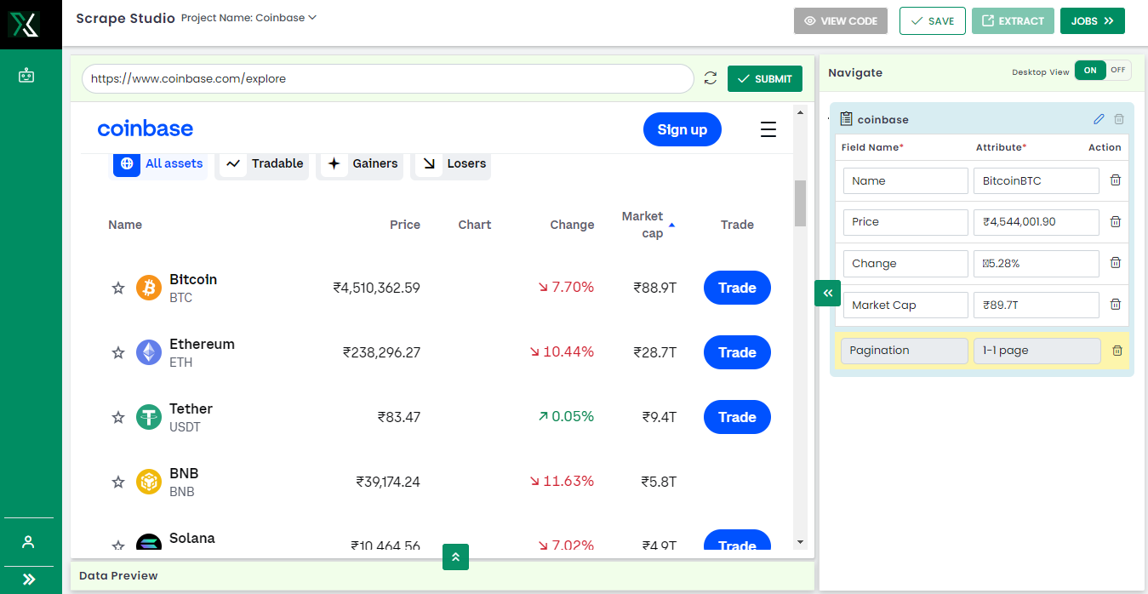Viewport: 1148px width, 594px height.
Task: Delete the Name field row
Action: [x=1116, y=180]
